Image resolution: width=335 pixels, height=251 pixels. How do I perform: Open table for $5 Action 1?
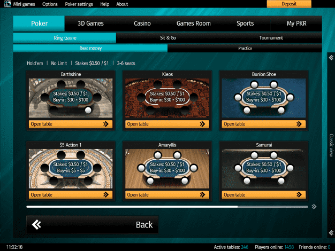point(71,195)
